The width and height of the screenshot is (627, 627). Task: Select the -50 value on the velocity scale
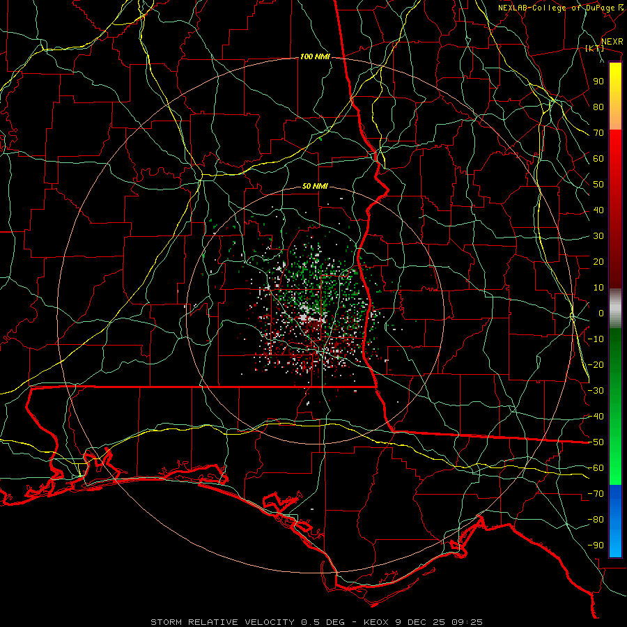[596, 442]
